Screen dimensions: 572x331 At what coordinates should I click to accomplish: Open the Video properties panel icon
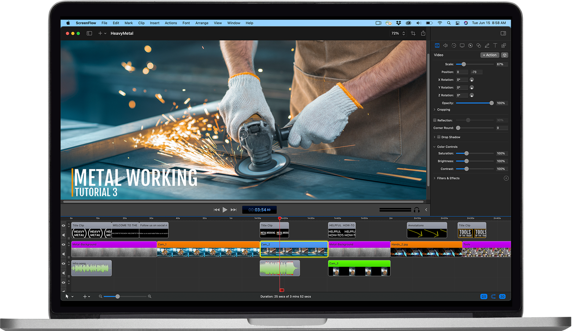click(437, 45)
